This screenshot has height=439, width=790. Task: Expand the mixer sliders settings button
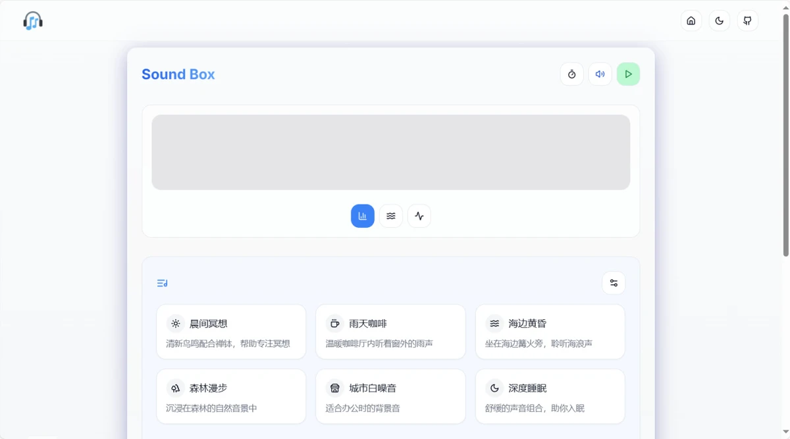pos(614,283)
